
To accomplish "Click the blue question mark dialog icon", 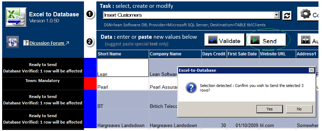I will click(191, 87).
